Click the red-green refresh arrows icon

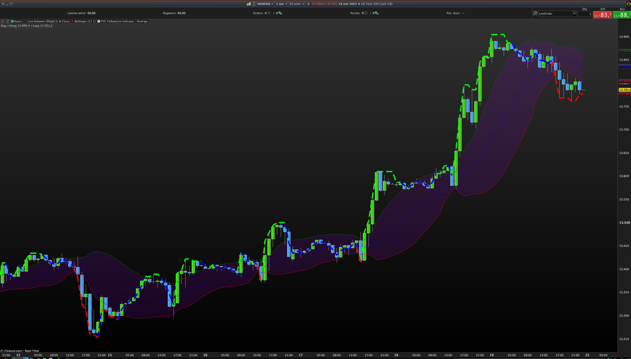(x=629, y=4)
